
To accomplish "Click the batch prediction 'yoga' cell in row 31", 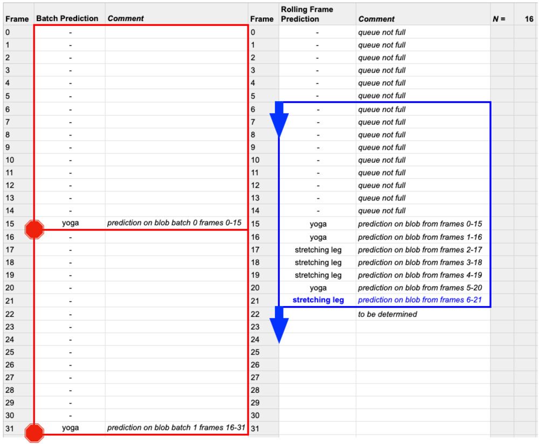I will [x=70, y=427].
